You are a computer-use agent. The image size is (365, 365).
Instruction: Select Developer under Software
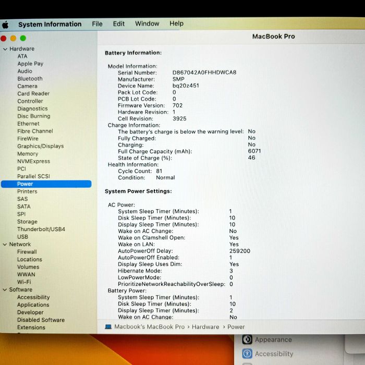(x=30, y=312)
